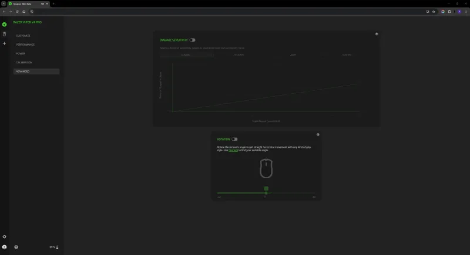Reload the page using browser refresh button

tap(16, 11)
